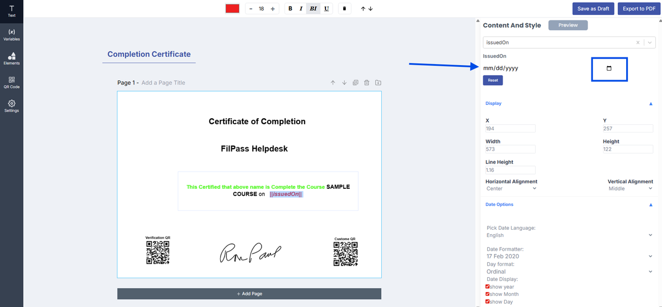Toggle show year checkbox
The height and width of the screenshot is (307, 662).
(x=488, y=287)
